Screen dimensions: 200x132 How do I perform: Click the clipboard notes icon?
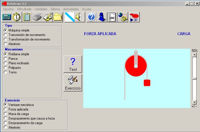[x=27, y=17]
